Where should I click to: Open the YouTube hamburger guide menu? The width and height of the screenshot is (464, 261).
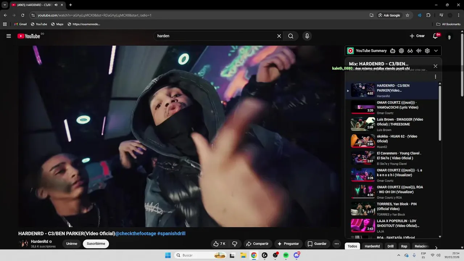click(x=9, y=36)
